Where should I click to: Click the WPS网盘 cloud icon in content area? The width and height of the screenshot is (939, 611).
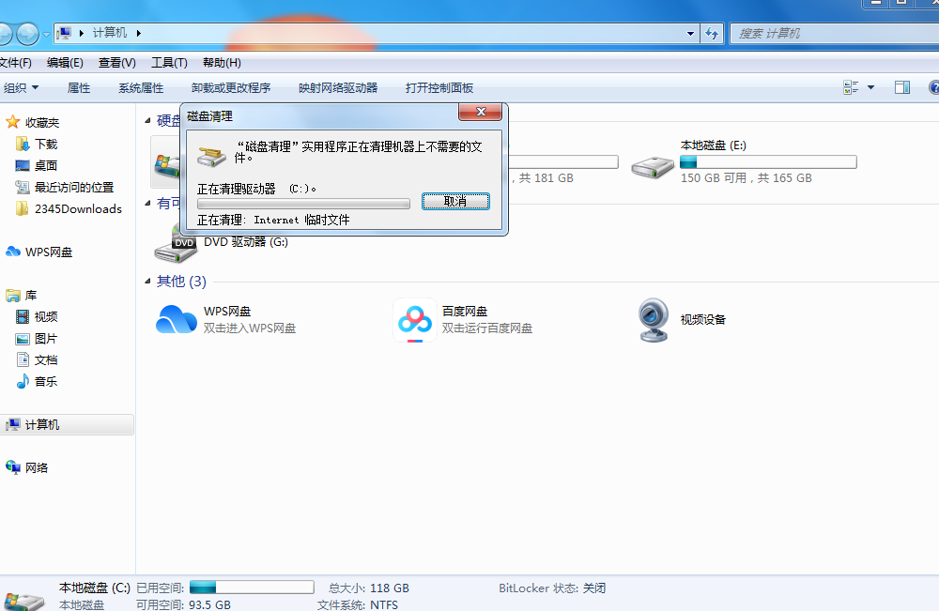coord(176,319)
